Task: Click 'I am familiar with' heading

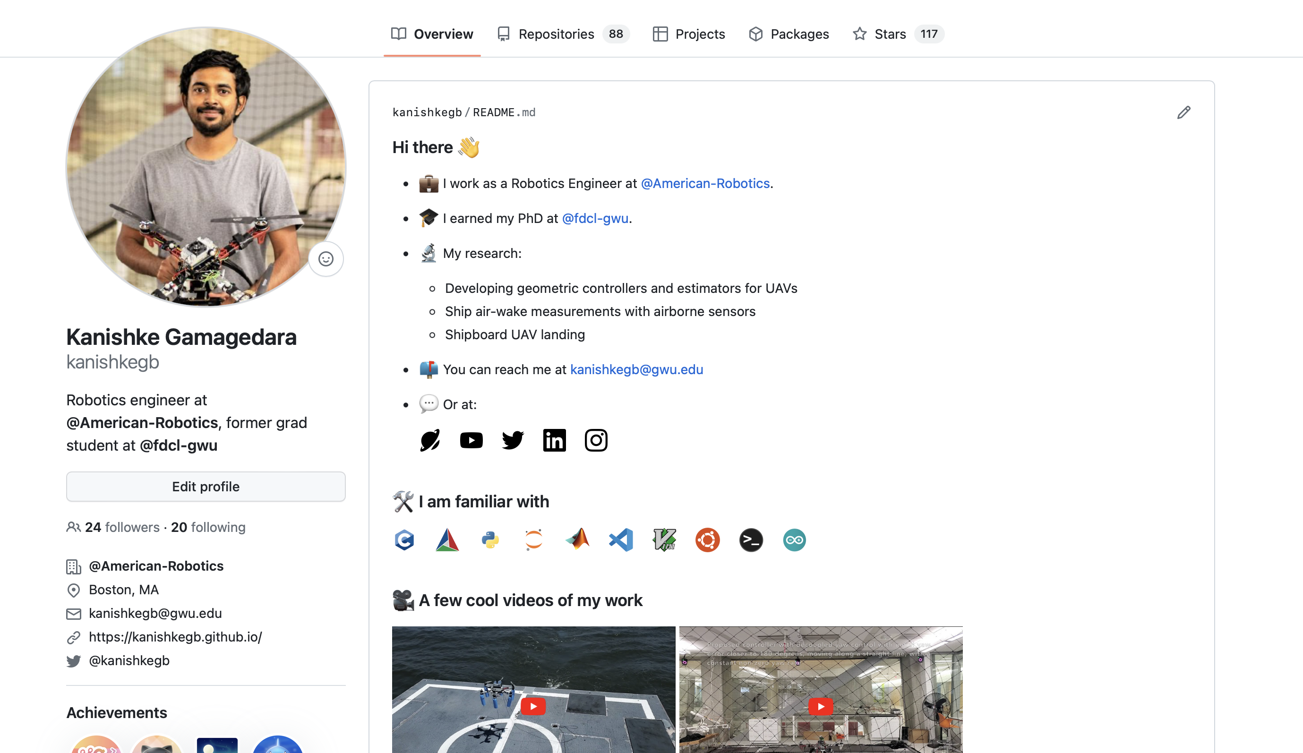Action: 471,502
